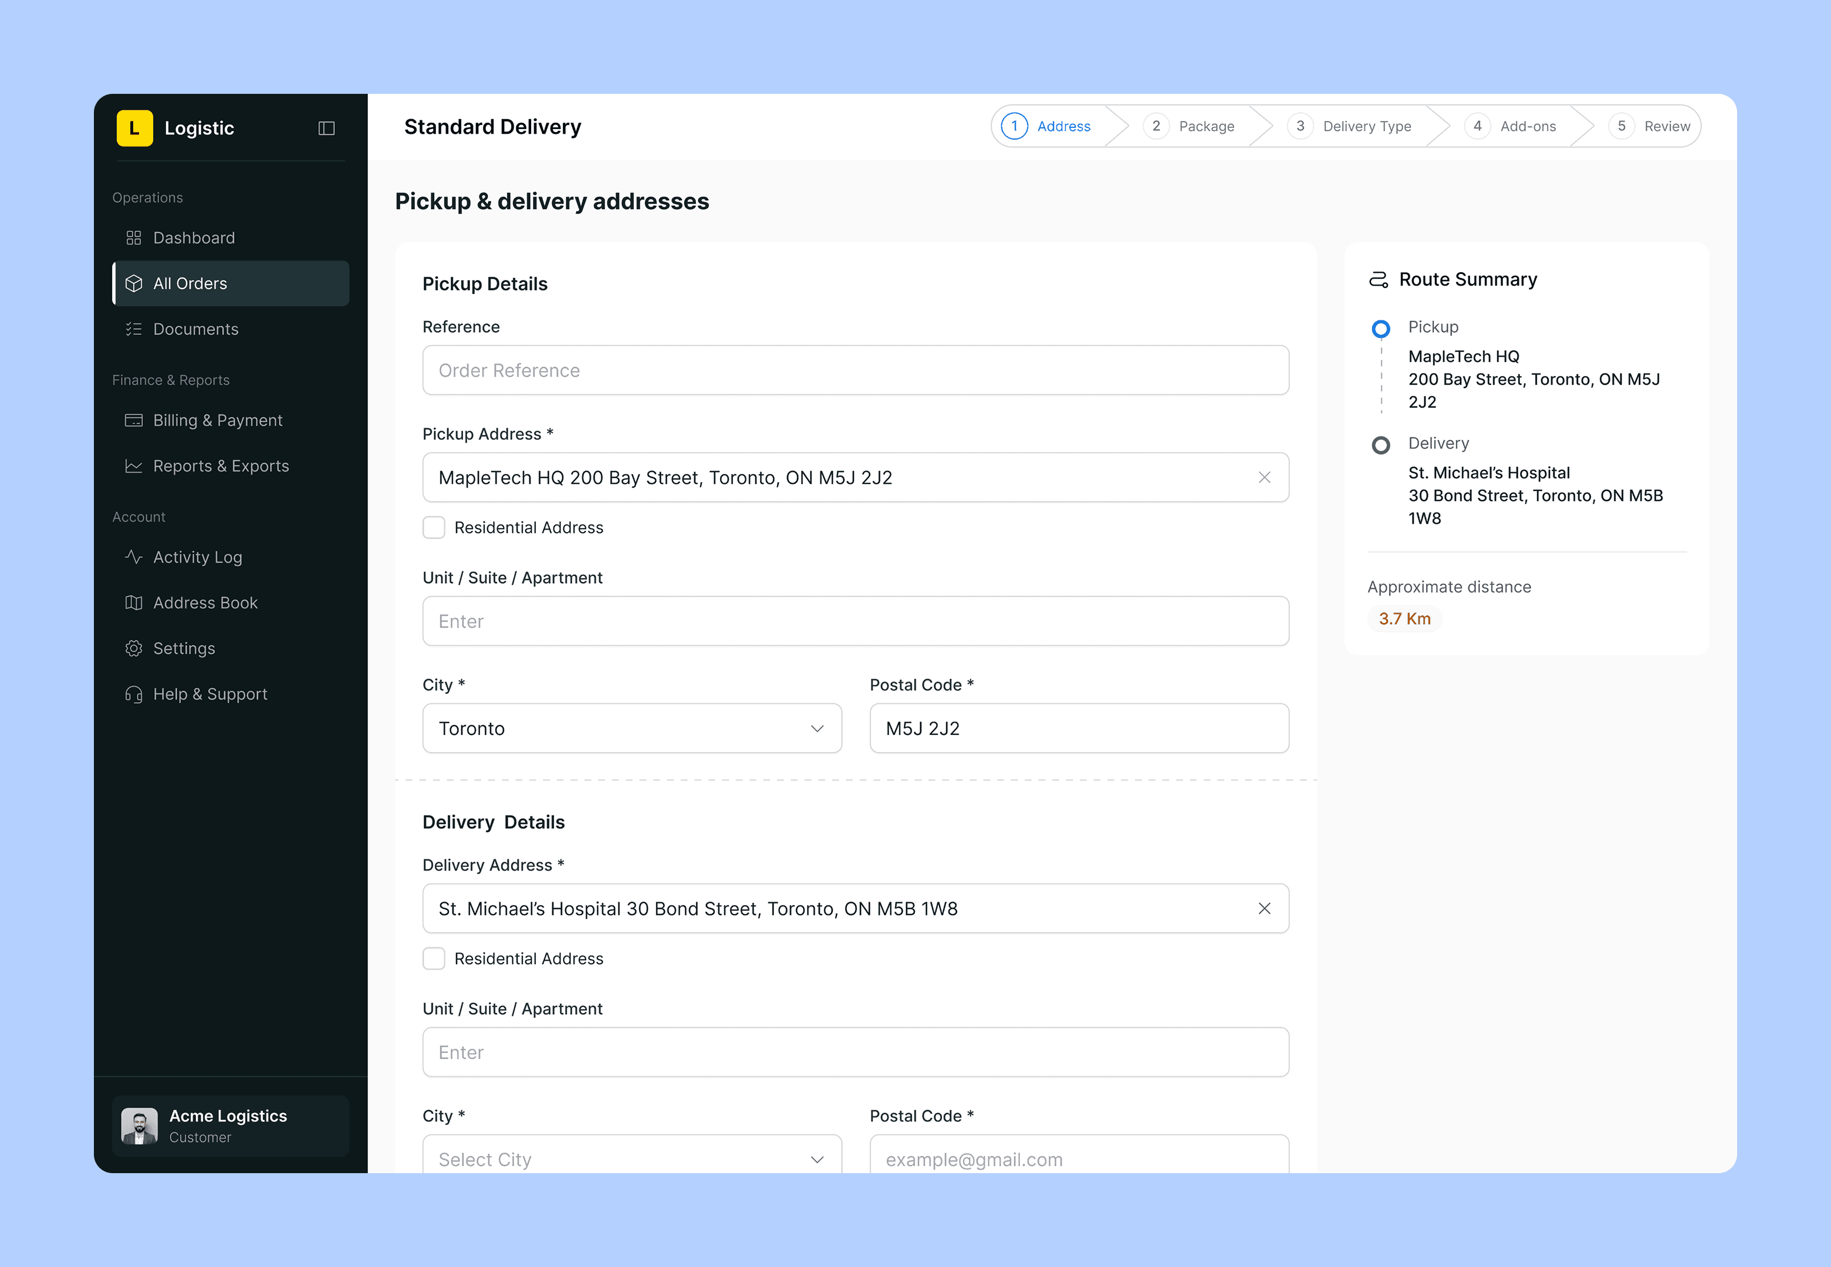Click the Order Reference input field

(x=856, y=371)
